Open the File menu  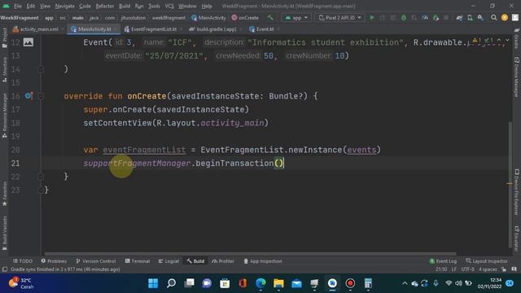click(x=18, y=6)
